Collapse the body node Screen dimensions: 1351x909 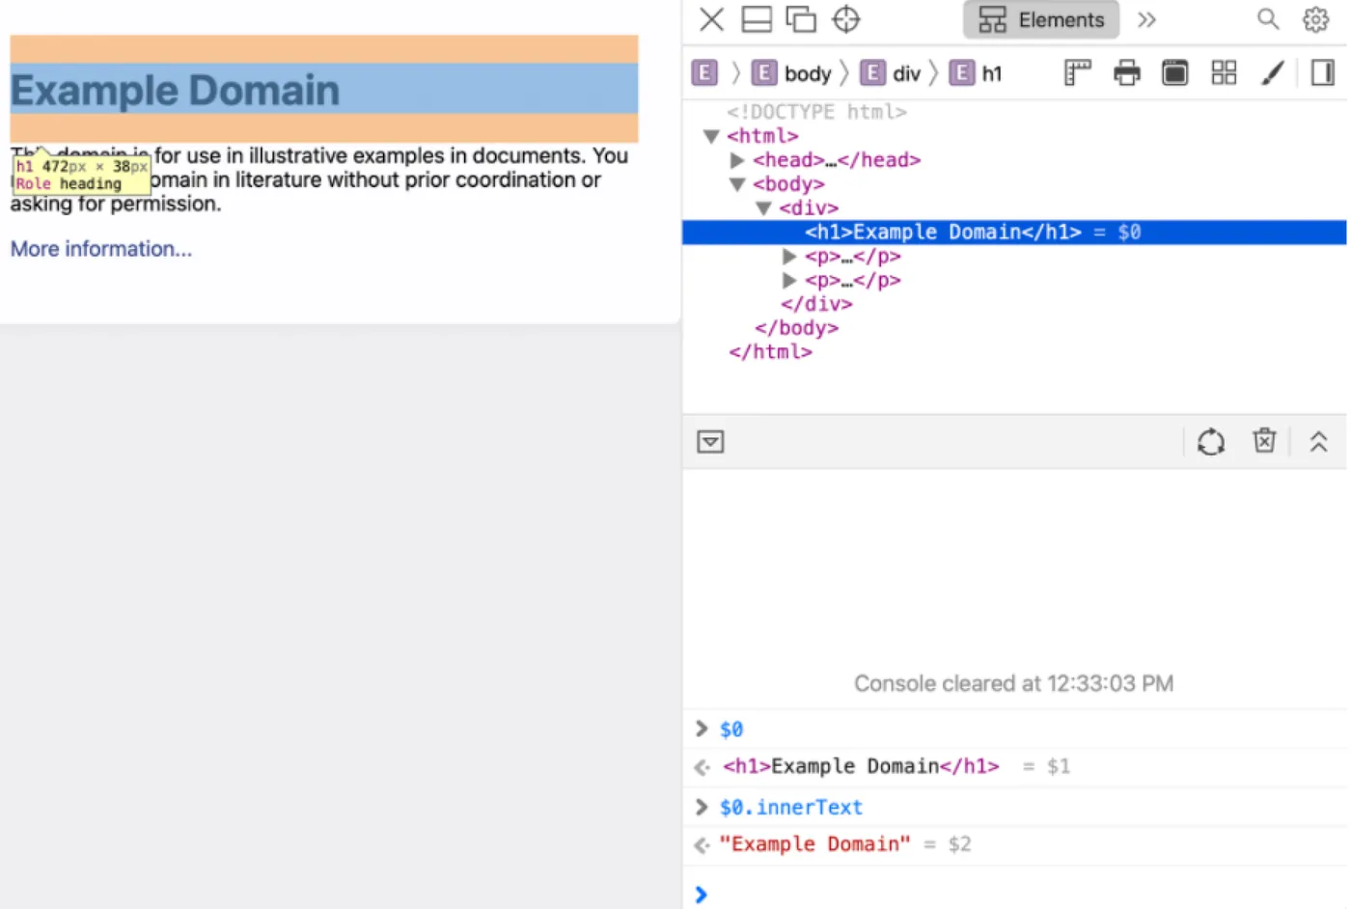point(737,184)
